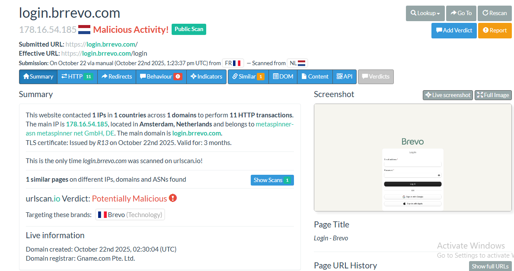514x271 pixels.
Task: Click Add Verdict button
Action: coord(454,31)
